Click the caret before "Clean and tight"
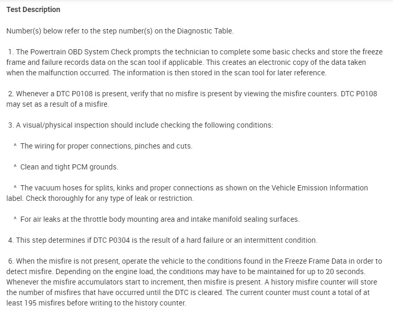393x317 pixels. click(15, 167)
